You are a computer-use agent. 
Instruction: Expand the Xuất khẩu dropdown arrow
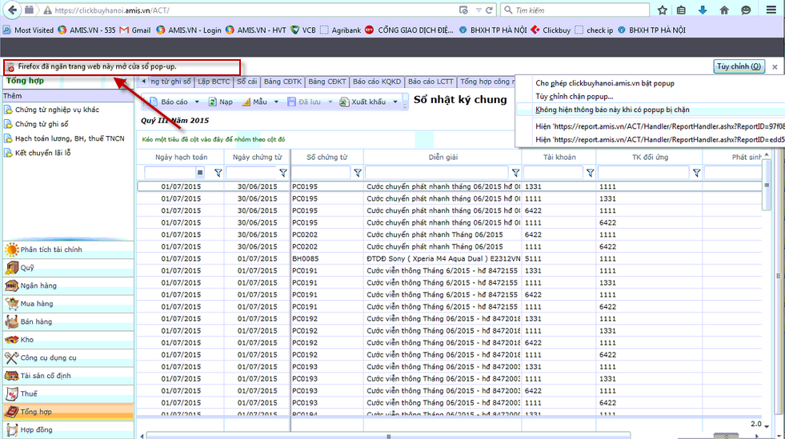pyautogui.click(x=395, y=102)
